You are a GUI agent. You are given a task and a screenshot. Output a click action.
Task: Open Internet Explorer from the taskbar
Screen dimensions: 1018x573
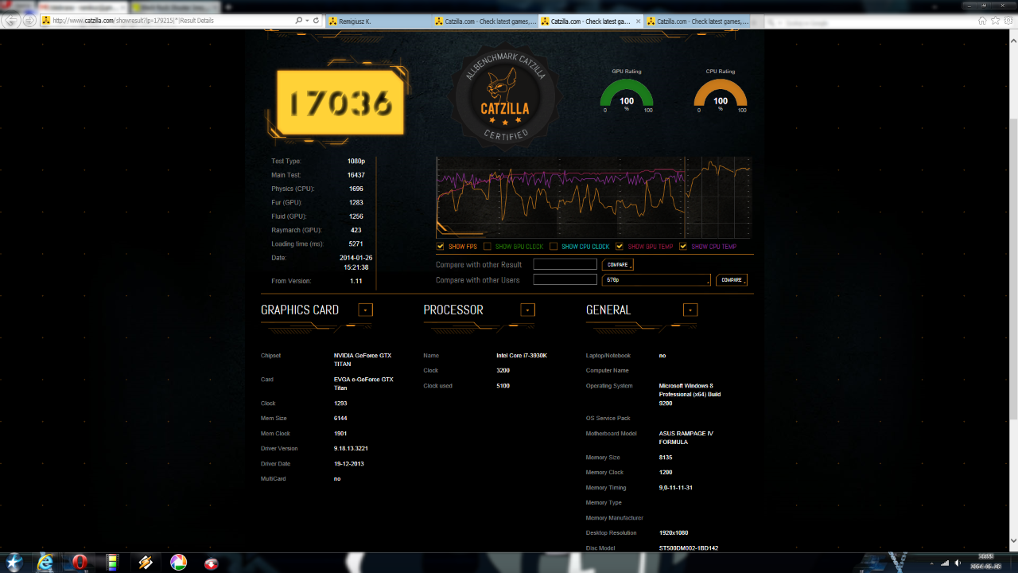(x=45, y=562)
